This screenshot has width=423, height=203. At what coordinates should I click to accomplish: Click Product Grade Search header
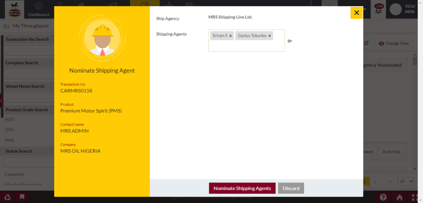click(x=27, y=110)
